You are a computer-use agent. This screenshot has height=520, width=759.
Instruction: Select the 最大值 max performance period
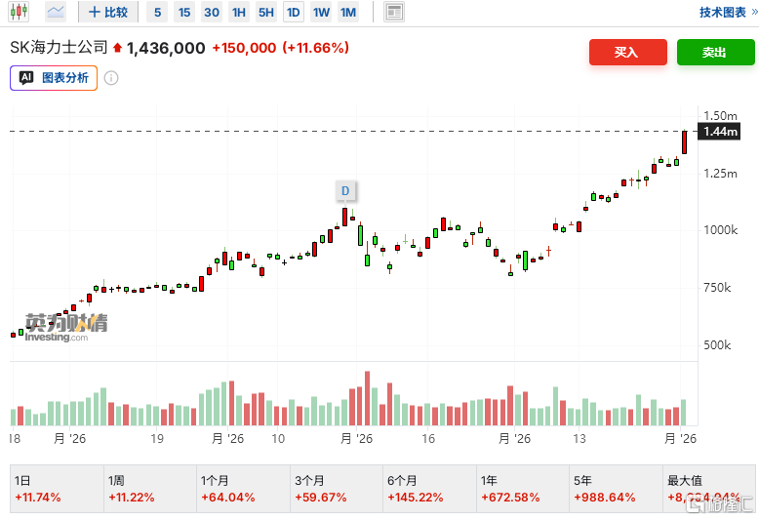click(709, 489)
